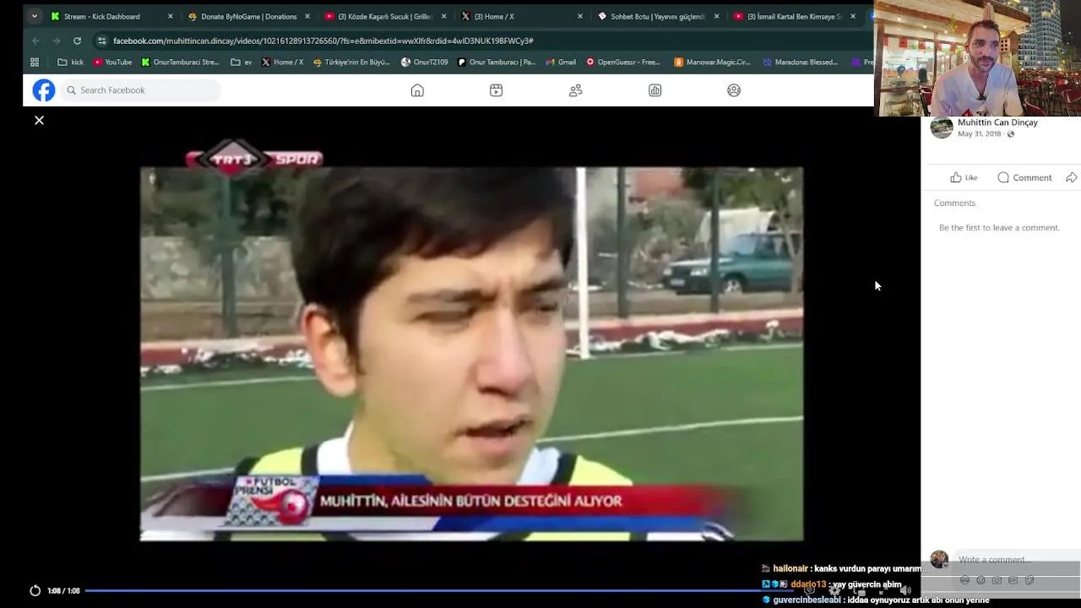Open the Home / X bookmark
Screen dimensions: 1081x608
282,62
